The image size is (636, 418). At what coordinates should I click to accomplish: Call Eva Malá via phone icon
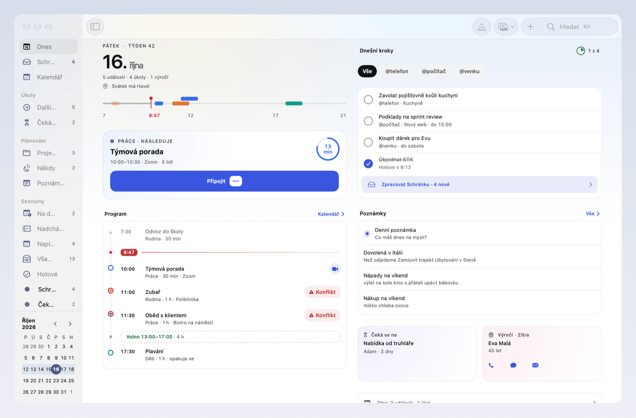[491, 365]
